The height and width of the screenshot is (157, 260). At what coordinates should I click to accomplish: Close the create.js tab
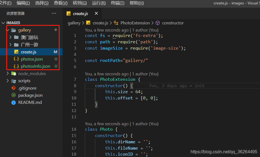click(x=96, y=13)
